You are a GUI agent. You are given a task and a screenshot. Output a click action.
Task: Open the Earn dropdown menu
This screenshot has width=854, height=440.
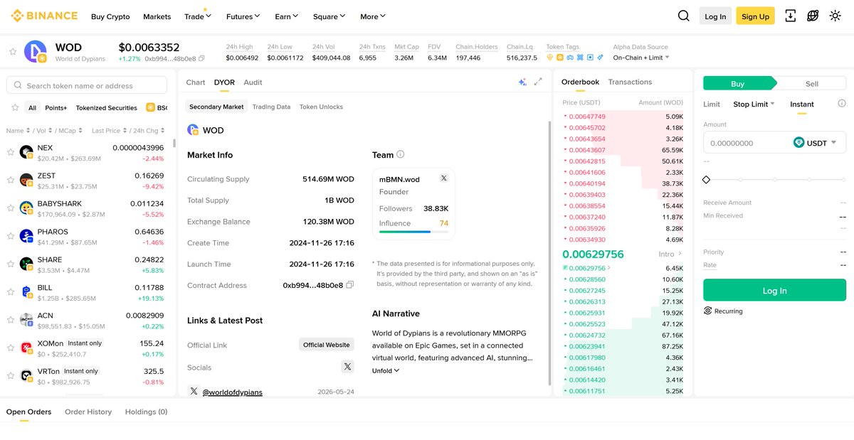pos(286,16)
